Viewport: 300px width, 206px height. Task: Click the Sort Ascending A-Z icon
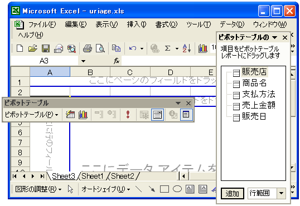click(x=187, y=48)
